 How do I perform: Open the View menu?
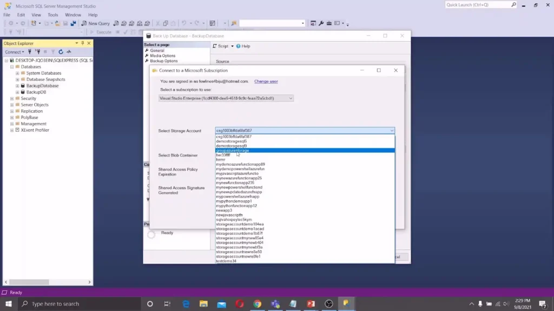pos(36,15)
